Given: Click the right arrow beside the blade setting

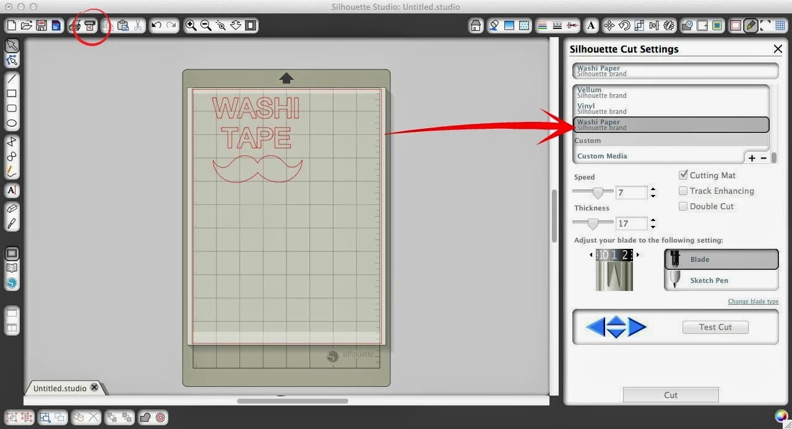Looking at the screenshot, I should (x=638, y=254).
